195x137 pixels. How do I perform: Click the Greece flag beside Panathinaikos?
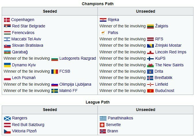pos(103,118)
